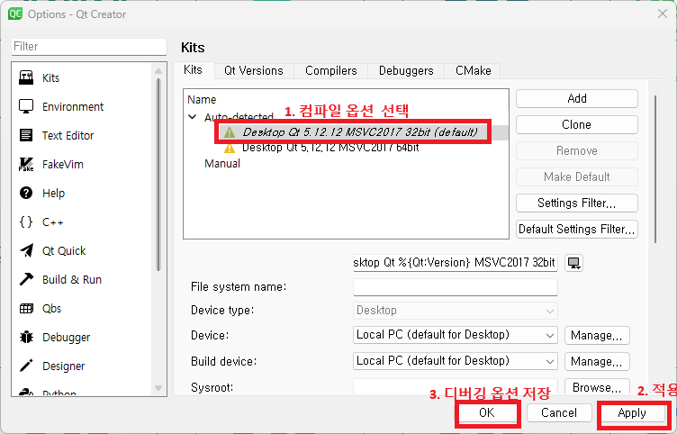Switch to the CMake tab

pos(474,71)
